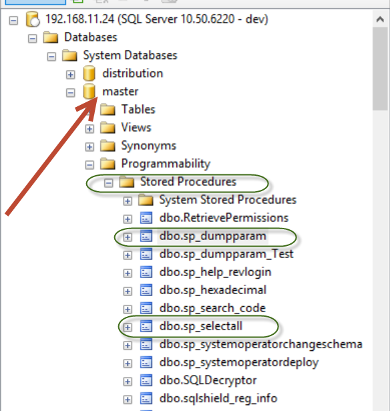Select dbo.sp_search_code procedure
The image size is (390, 411).
click(212, 309)
